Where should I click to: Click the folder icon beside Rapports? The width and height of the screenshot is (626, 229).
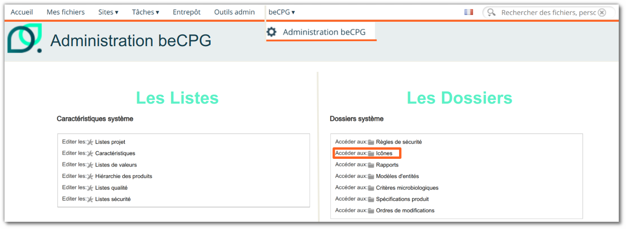[x=371, y=165]
